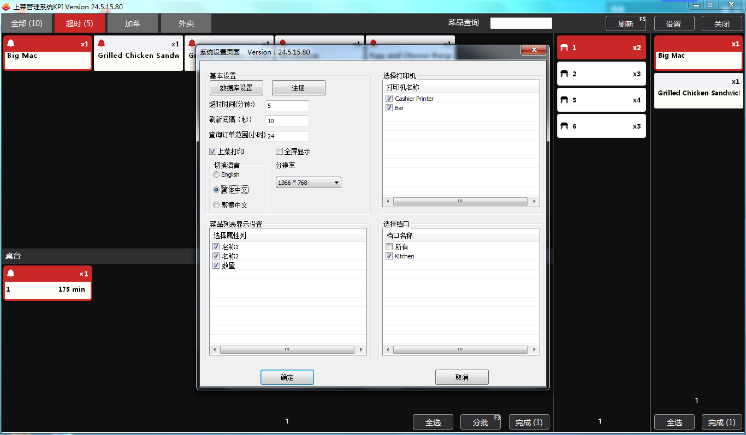Click the table icon for table 1
The image size is (746, 435).
[564, 48]
